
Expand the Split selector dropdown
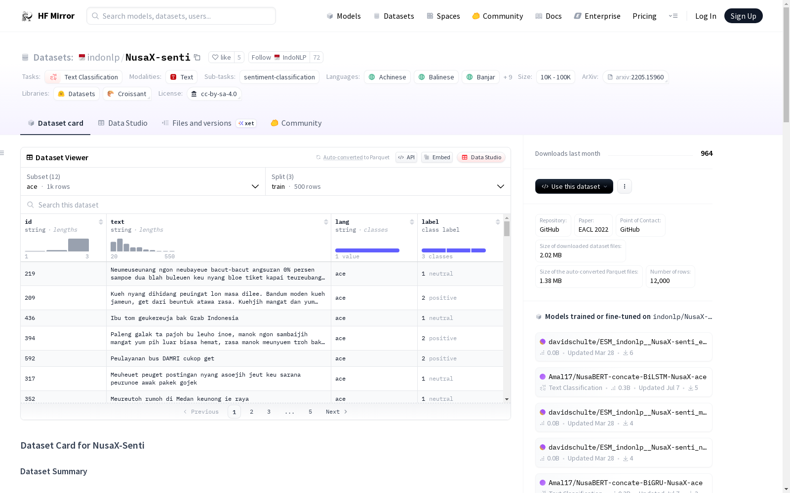[x=388, y=181]
